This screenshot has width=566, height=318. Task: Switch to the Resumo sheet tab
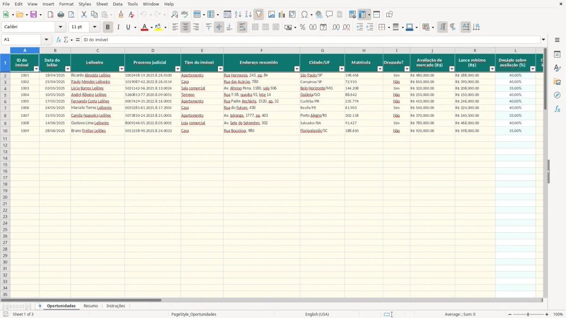pyautogui.click(x=91, y=306)
